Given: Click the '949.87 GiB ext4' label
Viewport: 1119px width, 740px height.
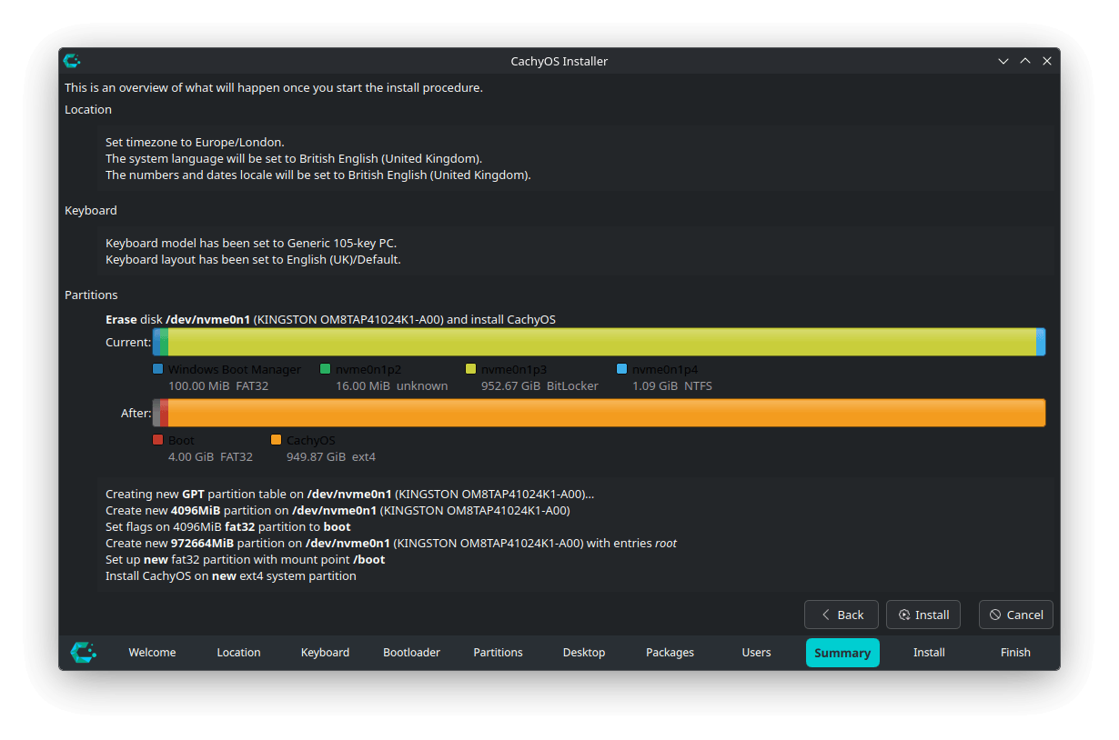Looking at the screenshot, I should coord(331,456).
